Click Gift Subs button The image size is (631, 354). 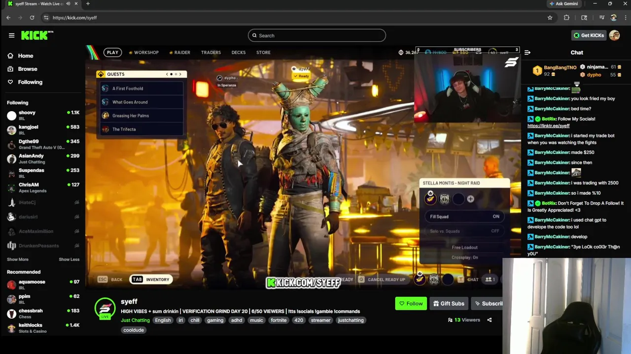(449, 303)
